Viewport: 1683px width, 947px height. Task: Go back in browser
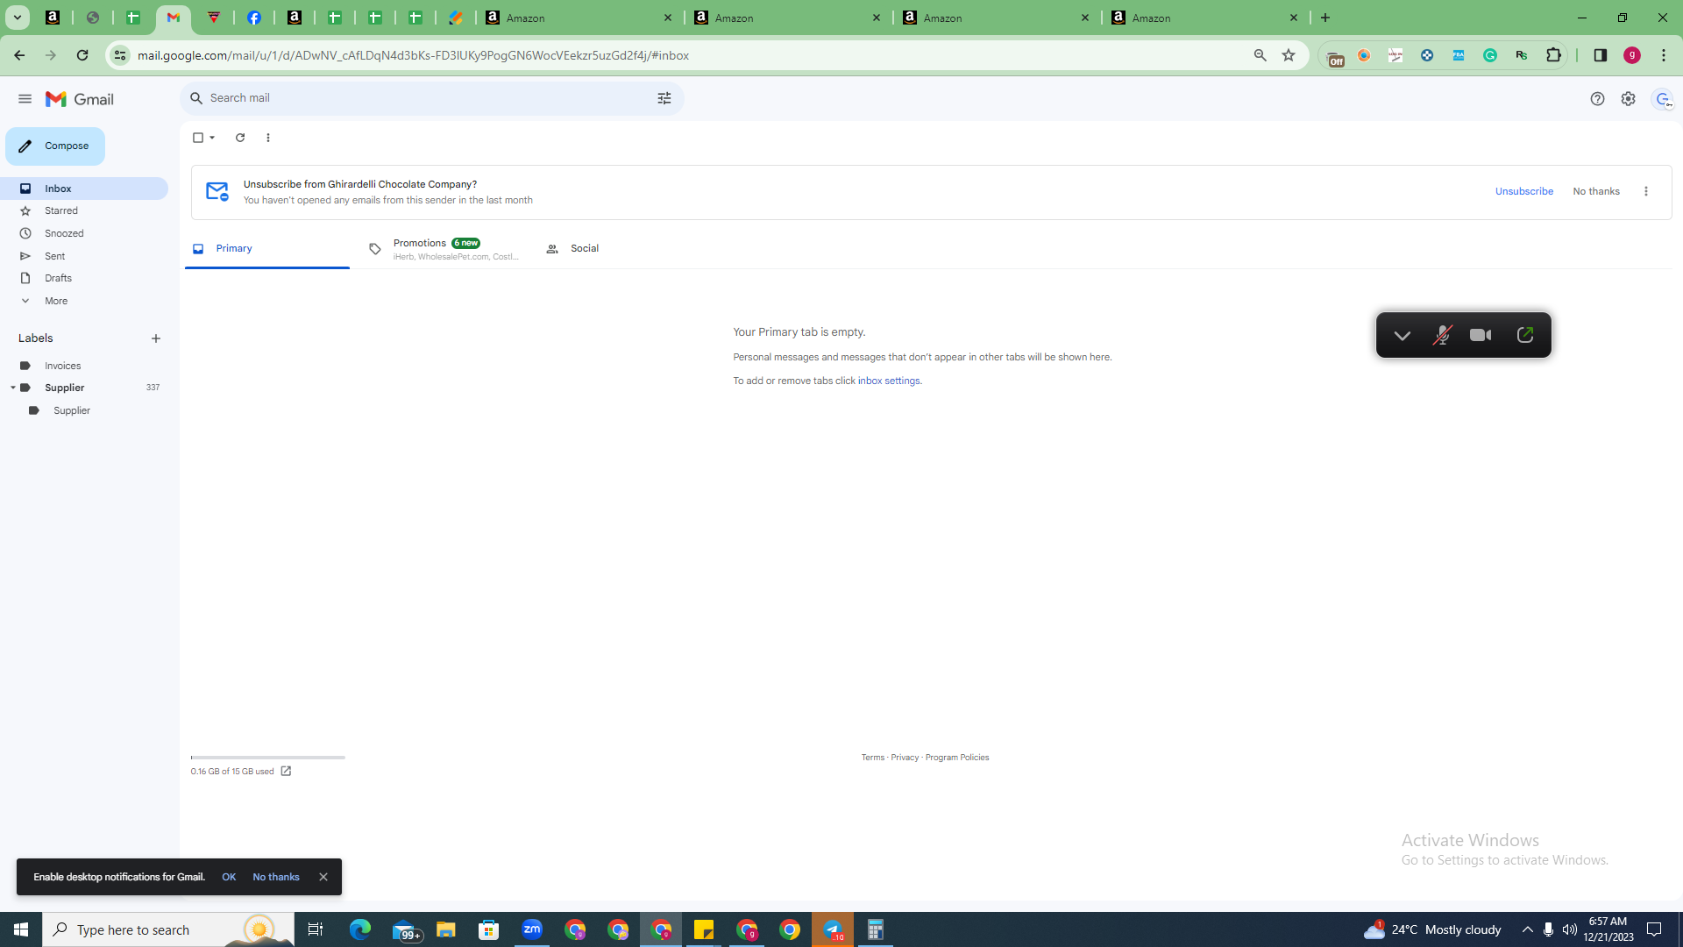tap(19, 55)
